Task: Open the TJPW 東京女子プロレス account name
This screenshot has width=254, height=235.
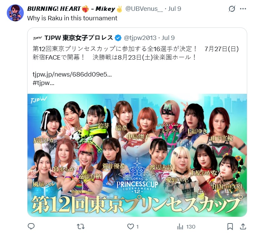Action: (x=79, y=38)
